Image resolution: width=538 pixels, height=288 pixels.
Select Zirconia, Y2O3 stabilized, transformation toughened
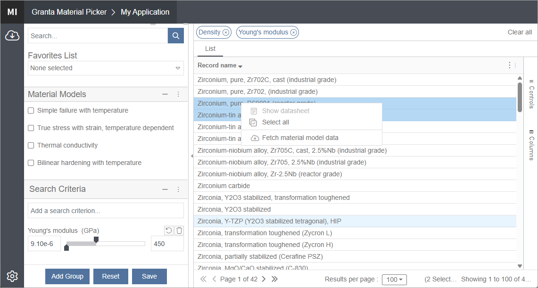pos(355,197)
